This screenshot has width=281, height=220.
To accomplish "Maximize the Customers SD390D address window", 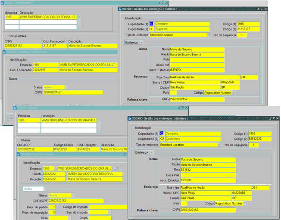I will 274,118.
